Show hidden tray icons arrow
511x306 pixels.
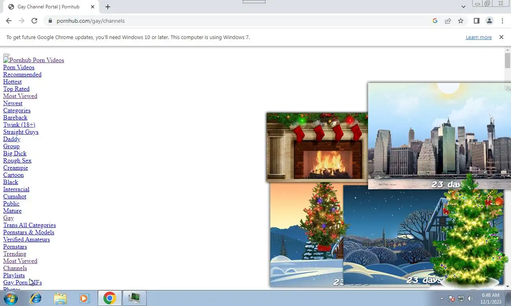(x=442, y=298)
